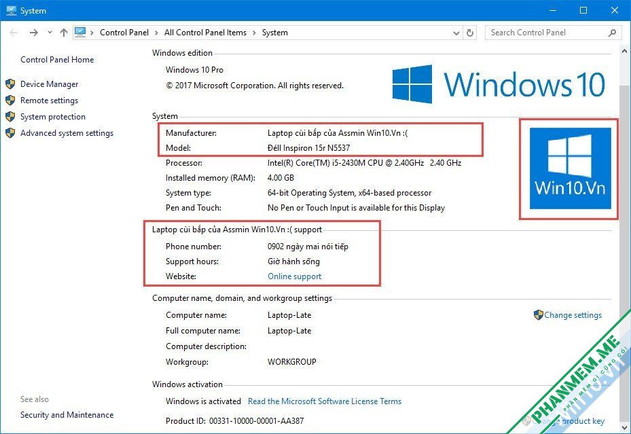Close the System window
The height and width of the screenshot is (434, 631).
click(615, 10)
